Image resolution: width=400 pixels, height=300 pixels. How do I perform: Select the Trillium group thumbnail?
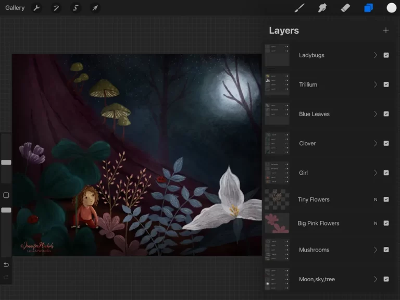(277, 84)
